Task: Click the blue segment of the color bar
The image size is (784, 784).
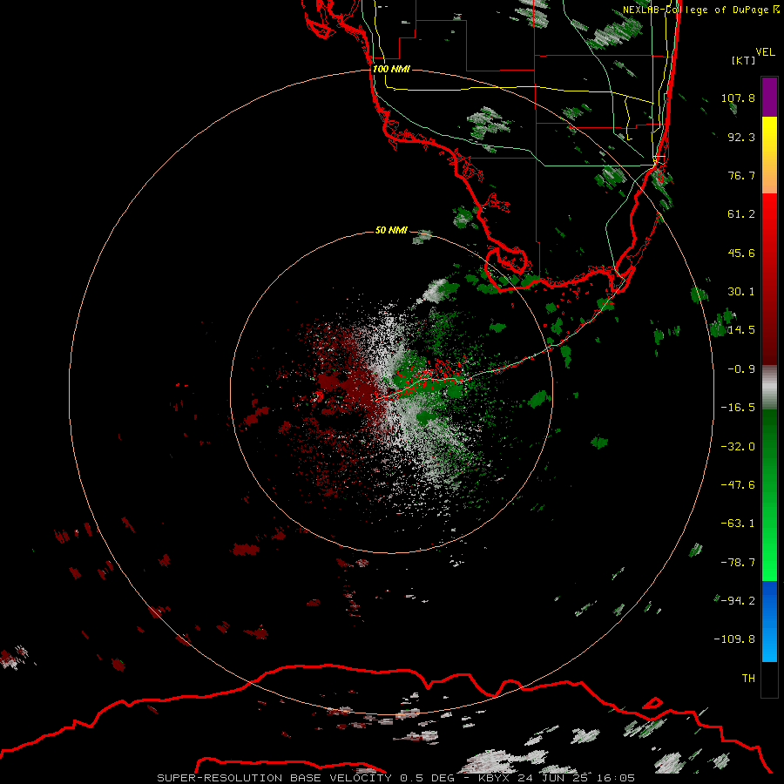Action: (769, 621)
